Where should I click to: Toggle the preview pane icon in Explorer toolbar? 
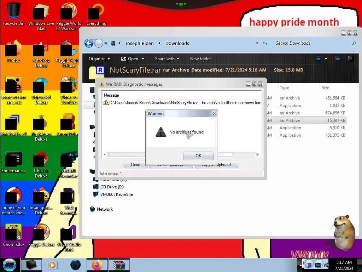338,59
